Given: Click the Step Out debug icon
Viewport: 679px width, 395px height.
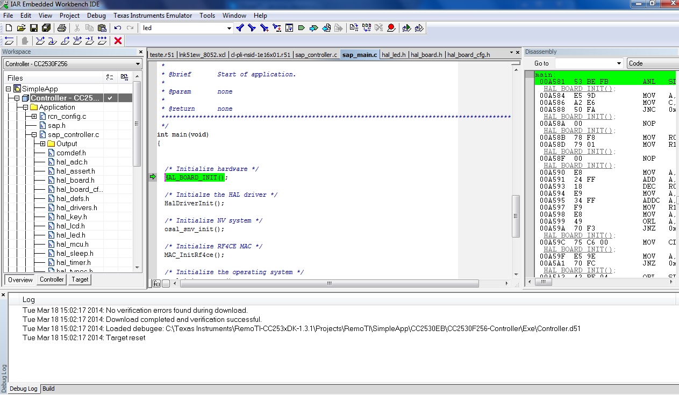Looking at the screenshot, I should tap(65, 41).
